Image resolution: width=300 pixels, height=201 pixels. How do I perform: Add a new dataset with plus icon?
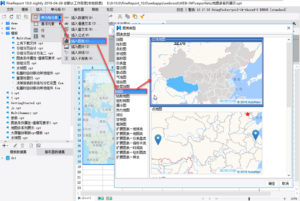pyautogui.click(x=4, y=145)
